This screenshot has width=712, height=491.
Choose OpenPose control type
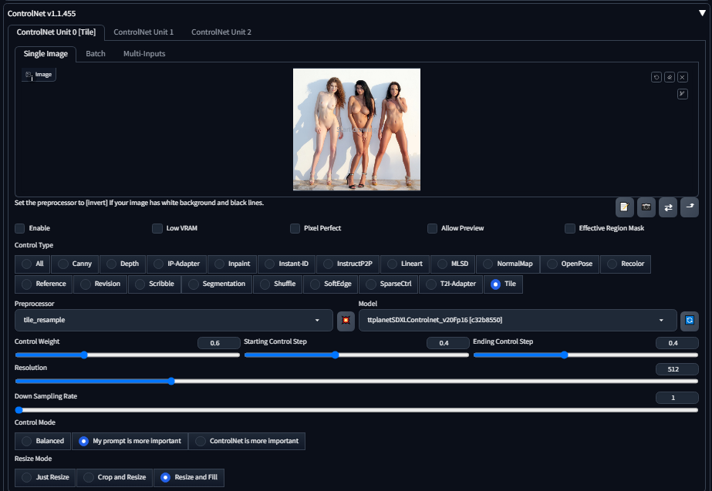570,264
